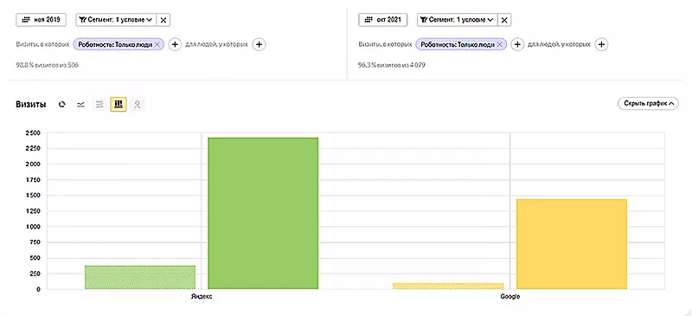Open the окт 2021 date picker

point(382,20)
